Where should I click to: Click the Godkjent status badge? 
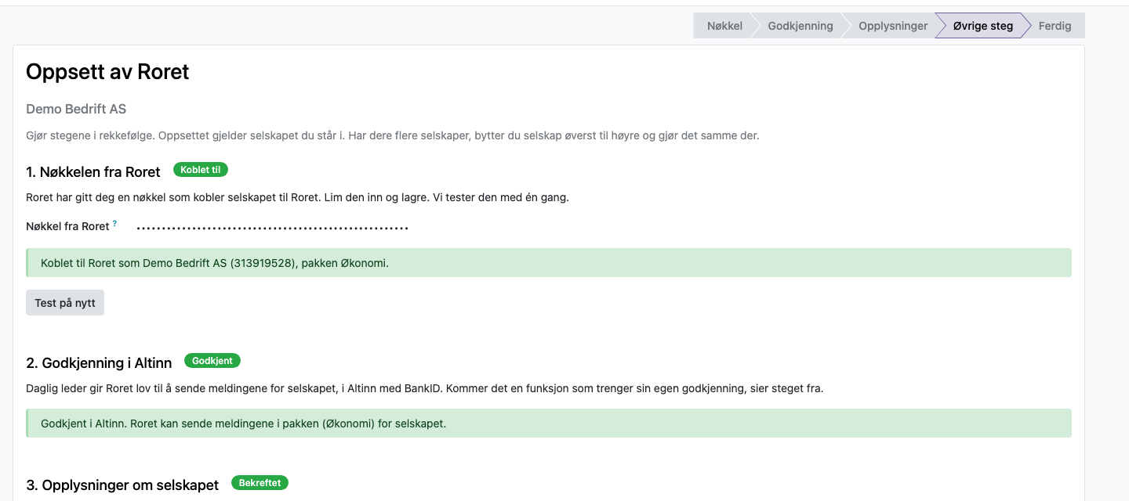tap(212, 361)
